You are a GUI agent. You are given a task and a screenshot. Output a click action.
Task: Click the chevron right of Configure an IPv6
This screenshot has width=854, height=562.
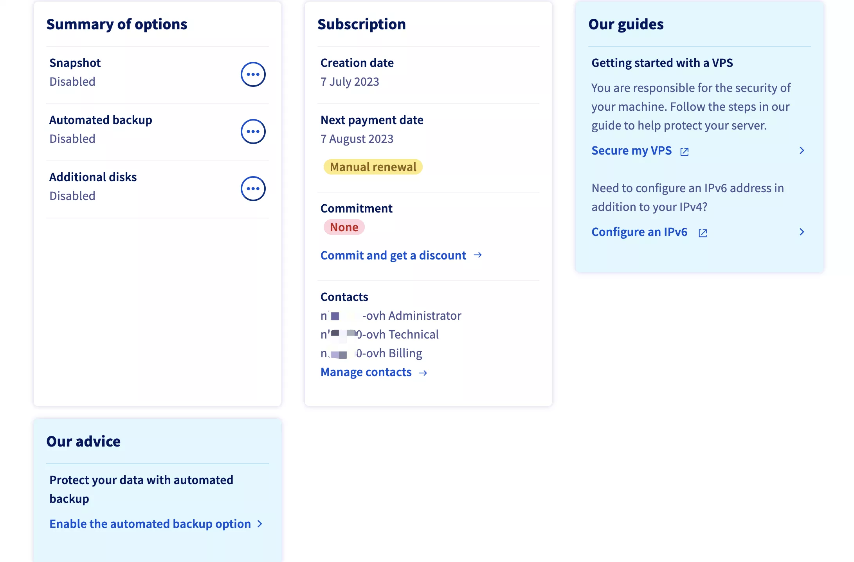point(802,232)
